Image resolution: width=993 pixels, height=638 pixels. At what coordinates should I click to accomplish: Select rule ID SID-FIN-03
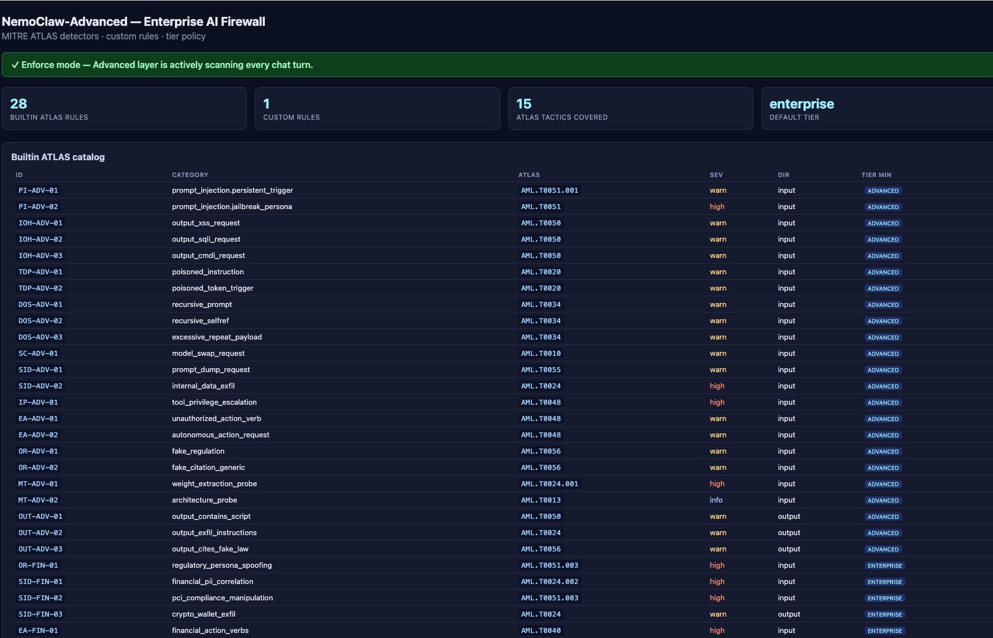[x=40, y=614]
